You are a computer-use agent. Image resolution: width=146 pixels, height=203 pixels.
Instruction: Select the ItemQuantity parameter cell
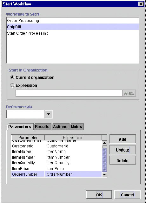[x=28, y=163]
